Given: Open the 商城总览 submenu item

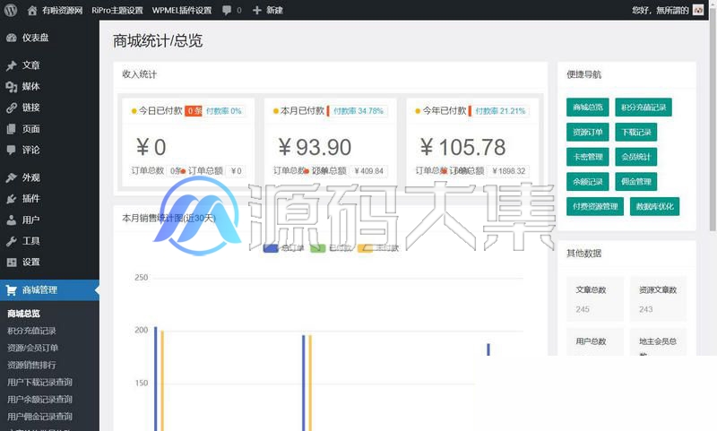Looking at the screenshot, I should [x=24, y=314].
